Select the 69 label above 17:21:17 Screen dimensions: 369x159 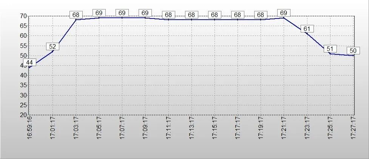284,13
